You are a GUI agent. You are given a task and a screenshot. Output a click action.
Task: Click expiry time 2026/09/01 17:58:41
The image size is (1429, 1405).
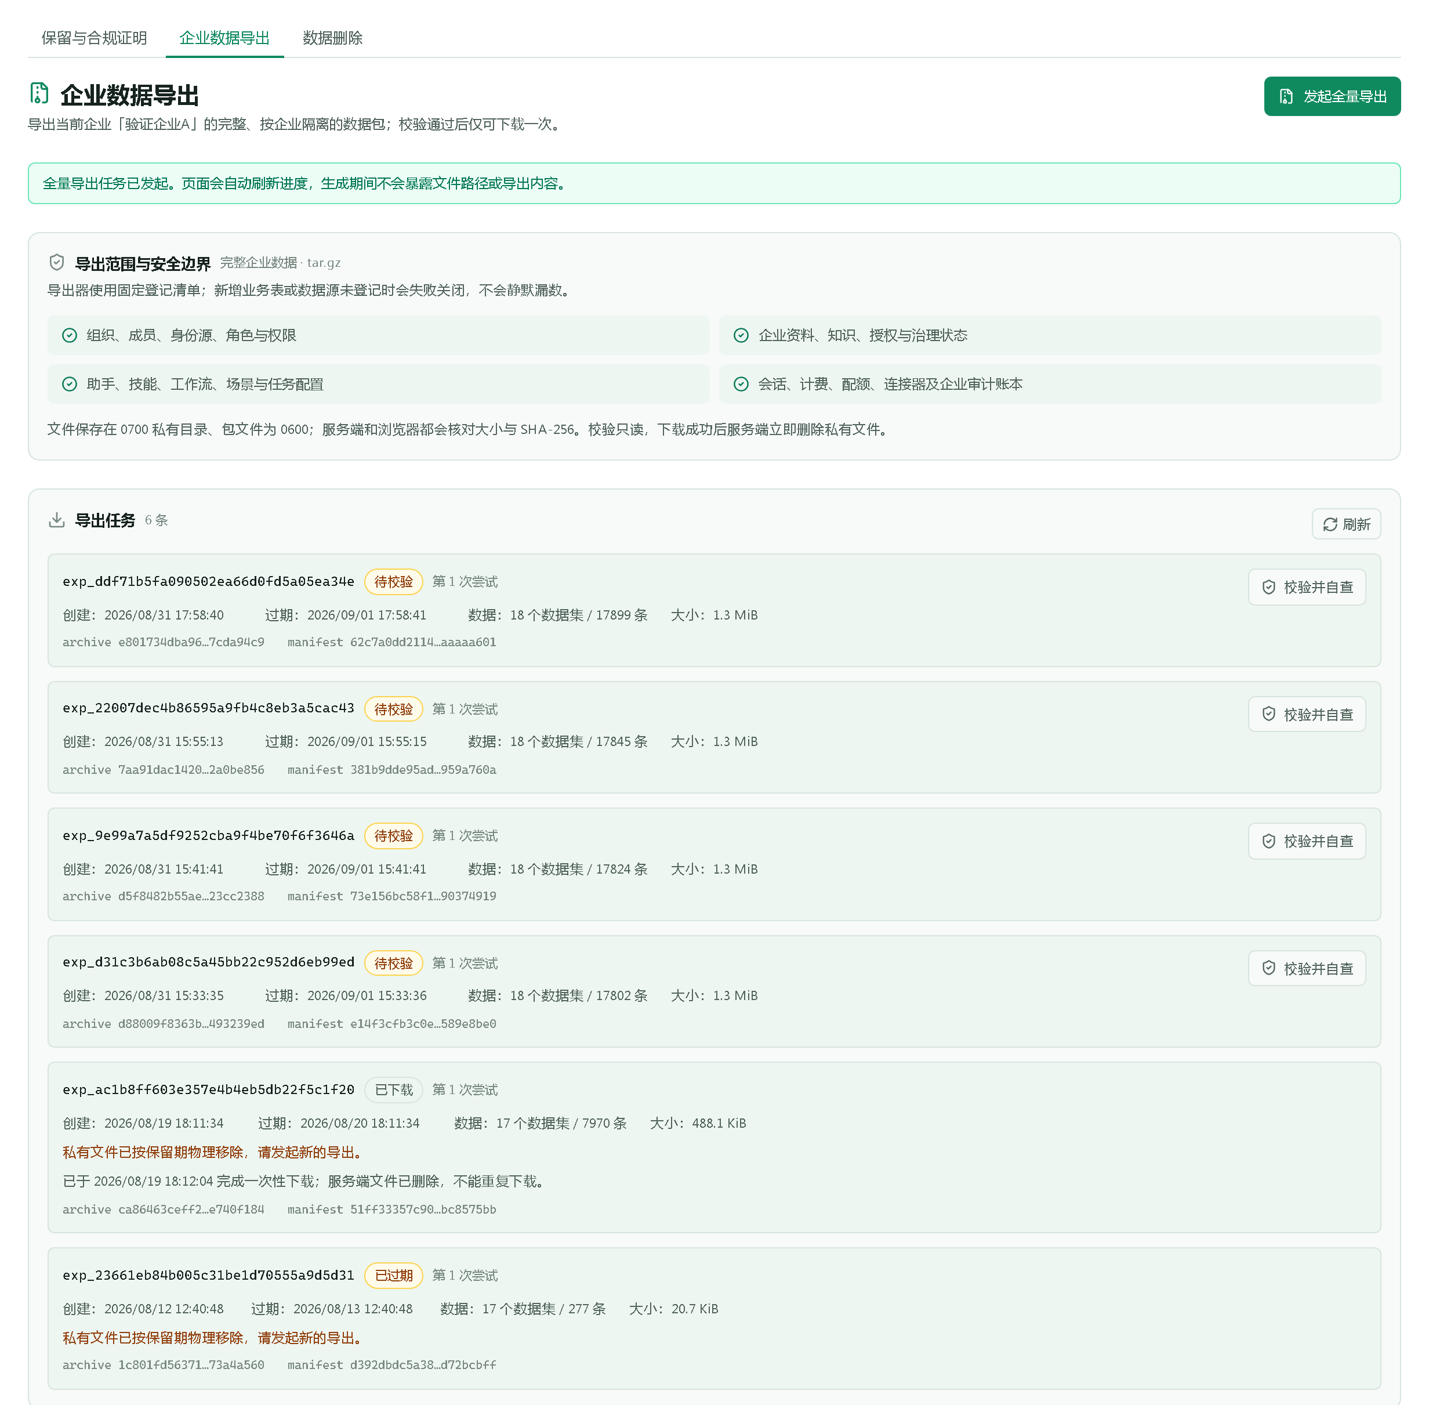367,615
